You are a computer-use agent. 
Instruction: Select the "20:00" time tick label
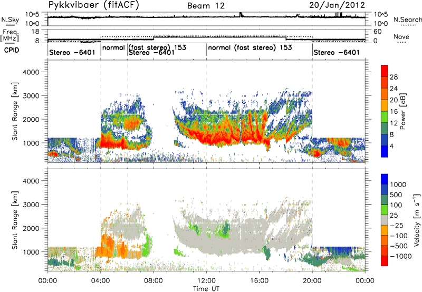pyautogui.click(x=312, y=281)
